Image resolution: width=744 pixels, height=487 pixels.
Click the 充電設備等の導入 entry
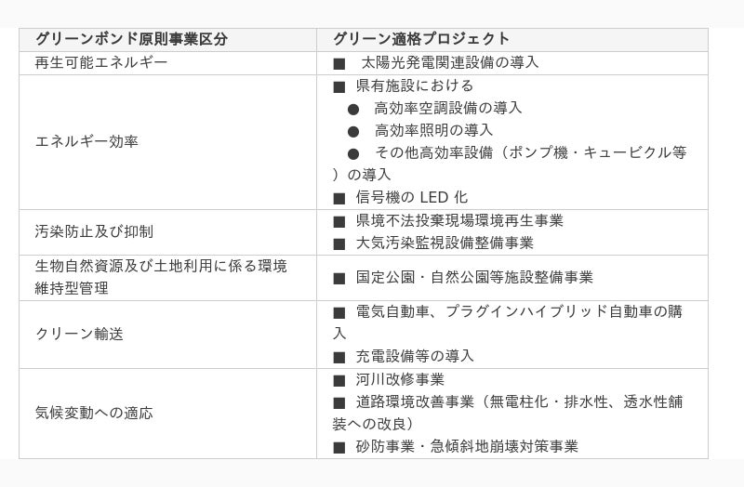pos(415,356)
